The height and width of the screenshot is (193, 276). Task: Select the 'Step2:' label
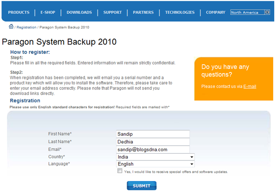click(x=17, y=72)
